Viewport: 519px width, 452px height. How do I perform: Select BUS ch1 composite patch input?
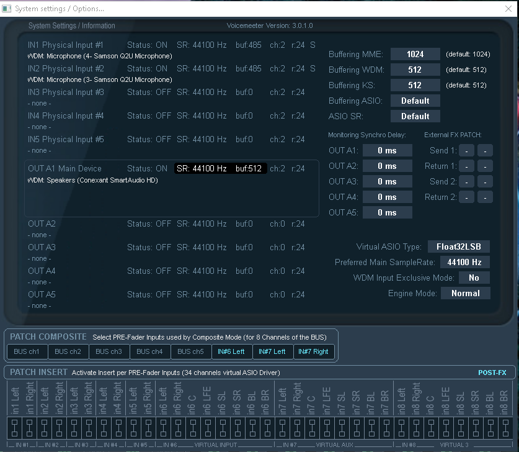pos(27,351)
